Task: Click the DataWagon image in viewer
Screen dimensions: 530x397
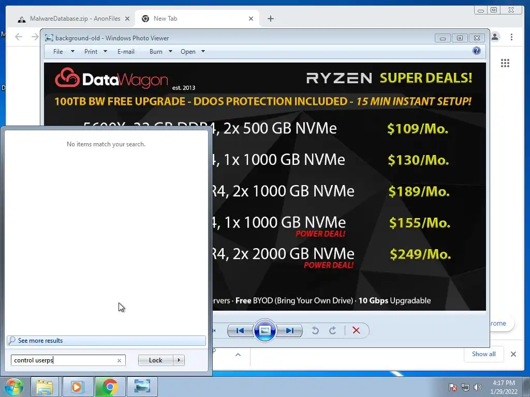Action: click(x=265, y=186)
